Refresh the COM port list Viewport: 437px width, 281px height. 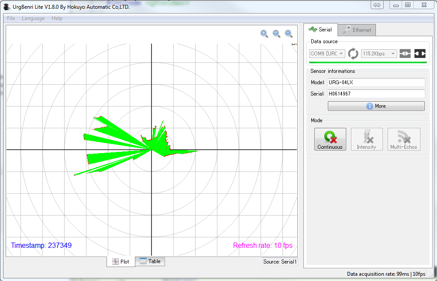(353, 54)
